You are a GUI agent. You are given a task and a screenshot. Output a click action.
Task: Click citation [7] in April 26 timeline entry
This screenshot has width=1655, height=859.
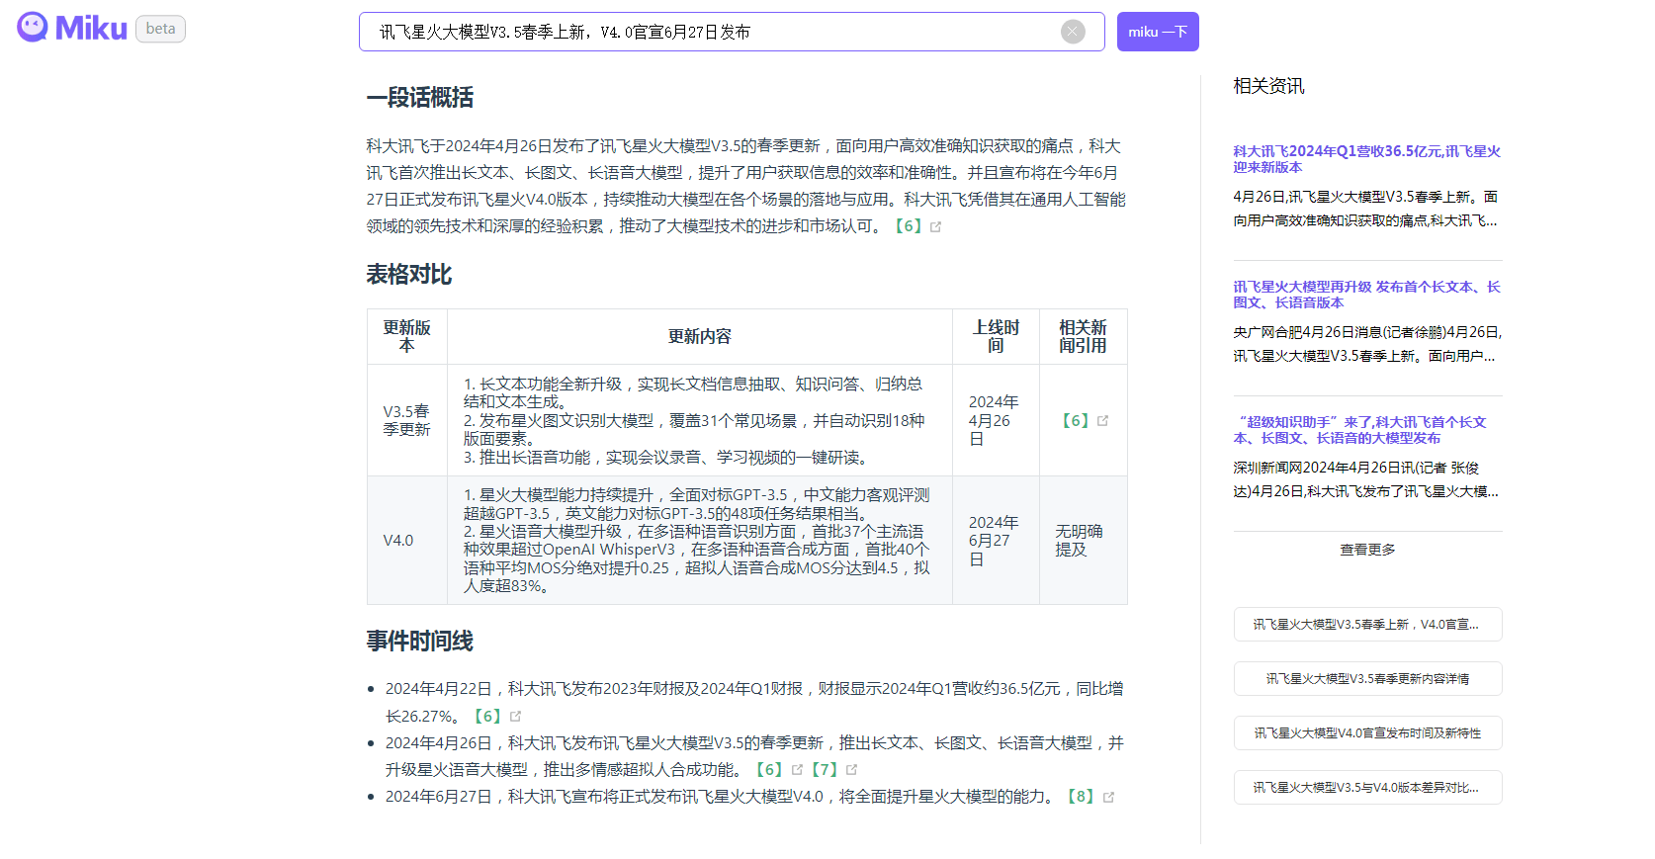pos(824,770)
